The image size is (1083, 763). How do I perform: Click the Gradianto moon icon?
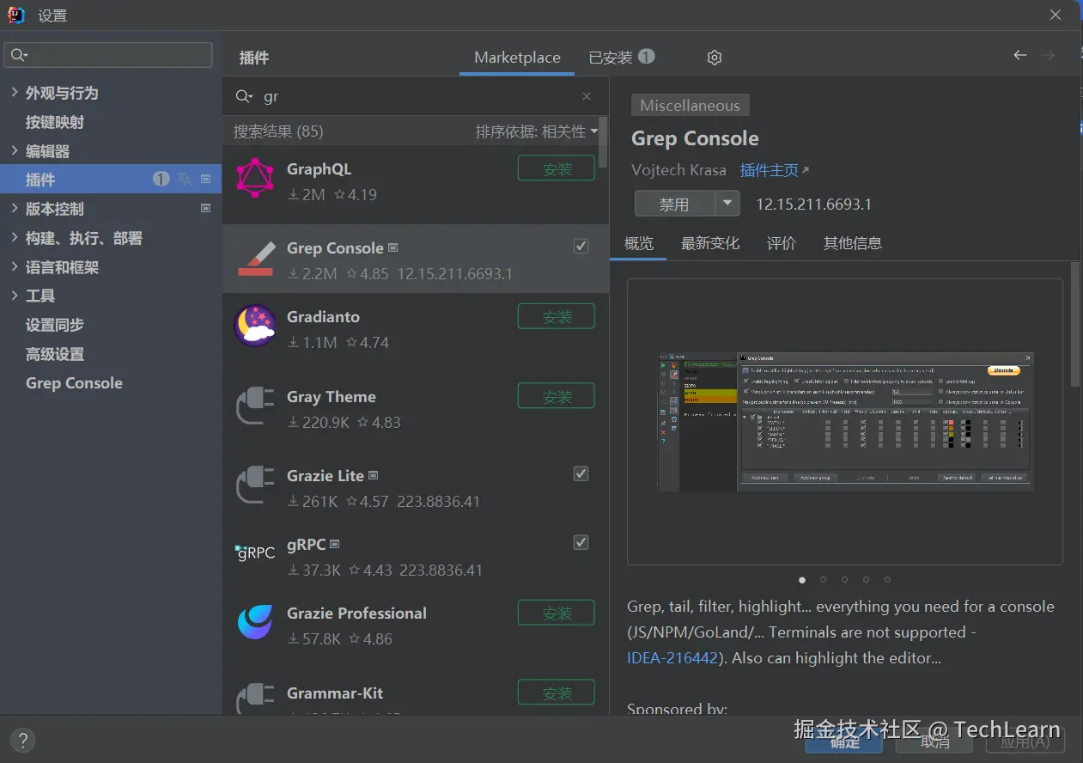pos(255,326)
